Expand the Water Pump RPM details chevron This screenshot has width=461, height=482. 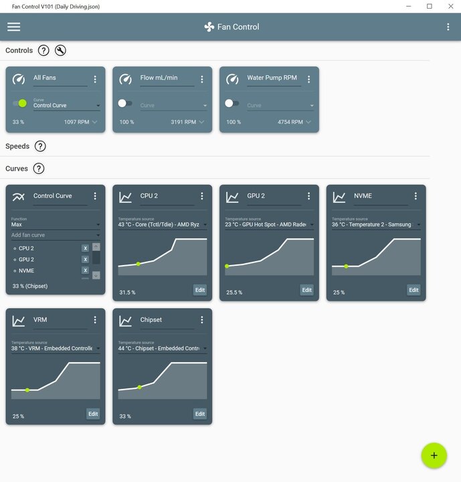tap(308, 123)
